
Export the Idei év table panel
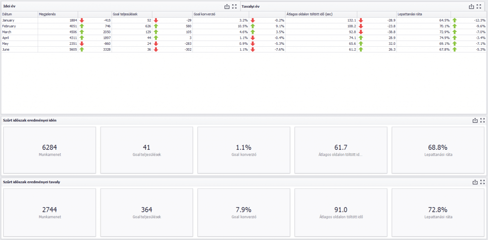point(226,6)
